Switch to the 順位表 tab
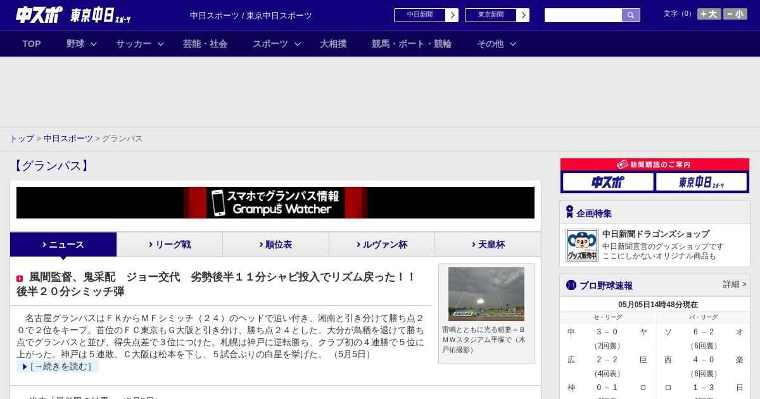The image size is (760, 399). (275, 244)
